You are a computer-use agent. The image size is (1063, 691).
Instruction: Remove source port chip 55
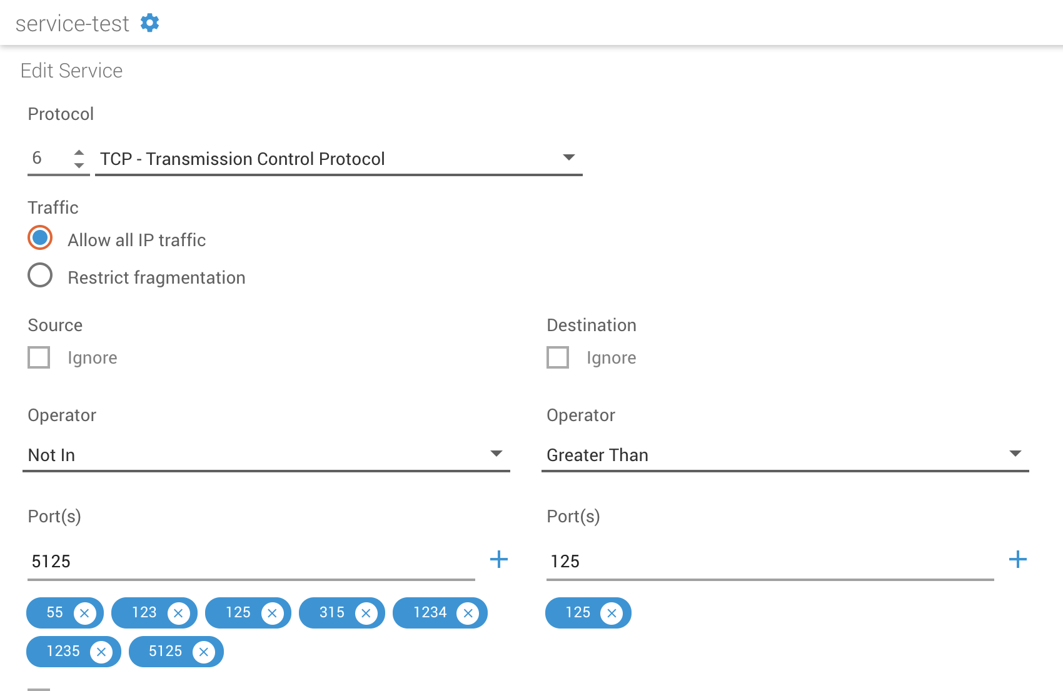pos(84,614)
